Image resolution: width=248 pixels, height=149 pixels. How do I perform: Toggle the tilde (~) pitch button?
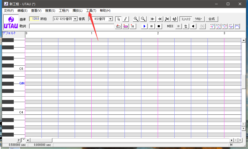23,140
